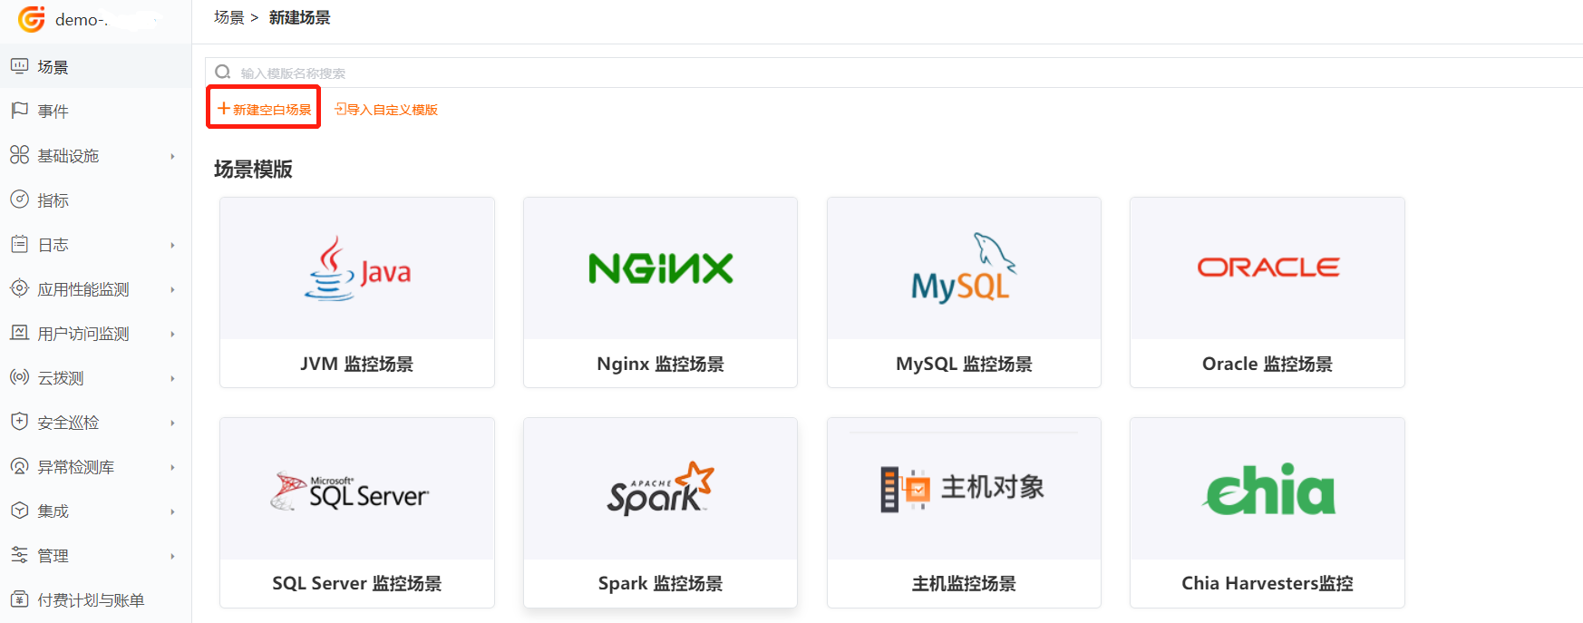Select MySQL 监控场景 template title
1583x623 pixels.
pos(964,364)
